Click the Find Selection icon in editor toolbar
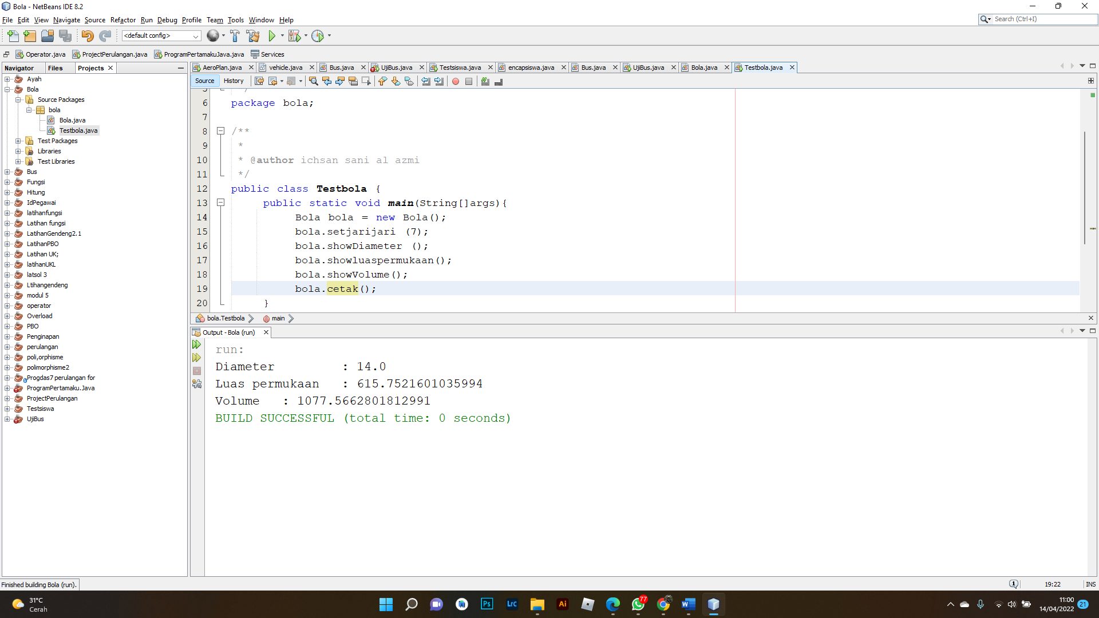 (313, 81)
